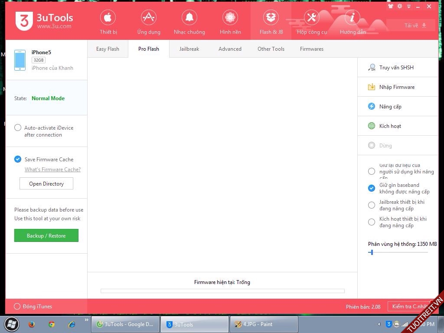The width and height of the screenshot is (444, 333).
Task: Enable Jailbreak thiết bị khi đang nâng cấp
Action: click(x=372, y=205)
